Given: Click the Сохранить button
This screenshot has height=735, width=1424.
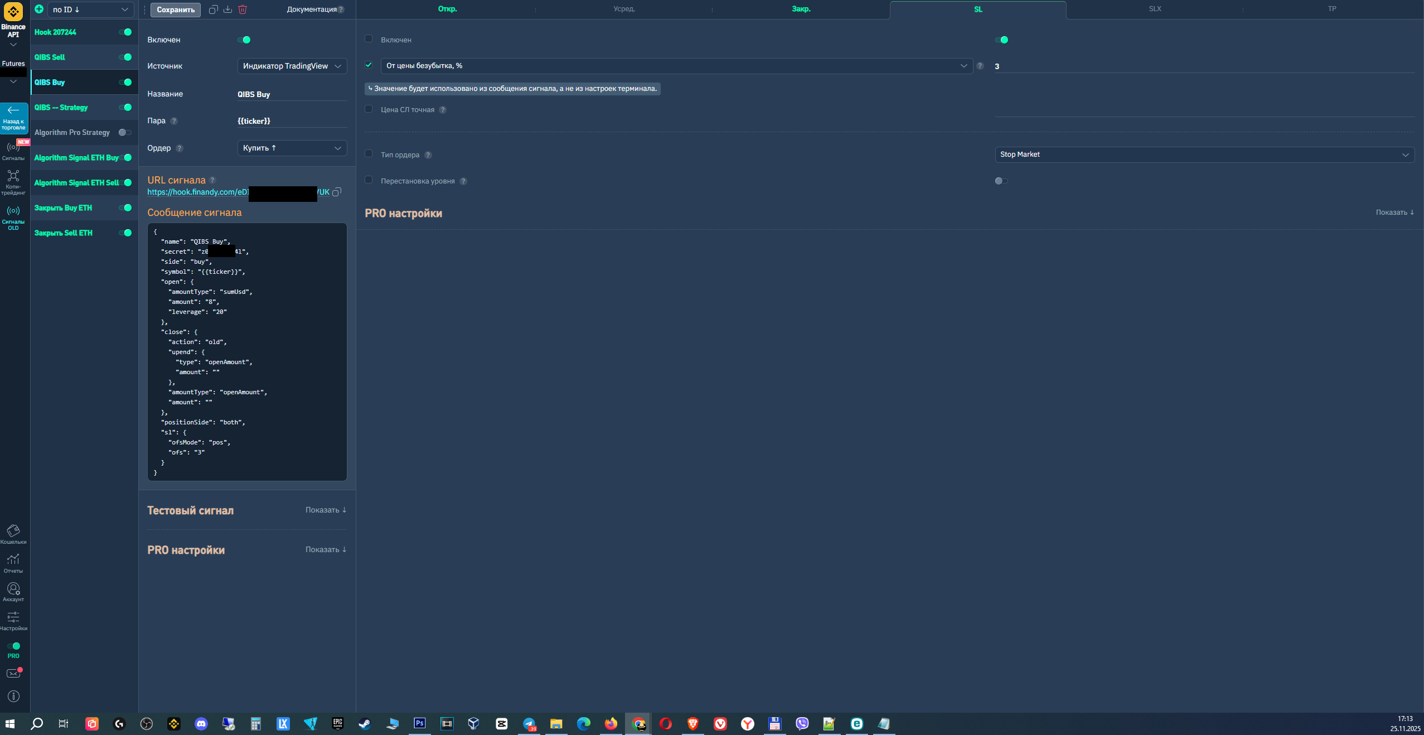Looking at the screenshot, I should (x=176, y=9).
